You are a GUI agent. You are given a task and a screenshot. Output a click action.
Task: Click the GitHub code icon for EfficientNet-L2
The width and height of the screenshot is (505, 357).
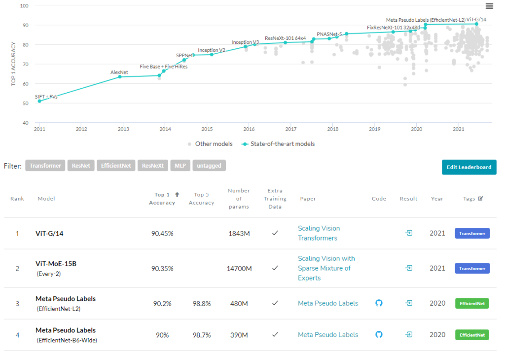tap(379, 303)
